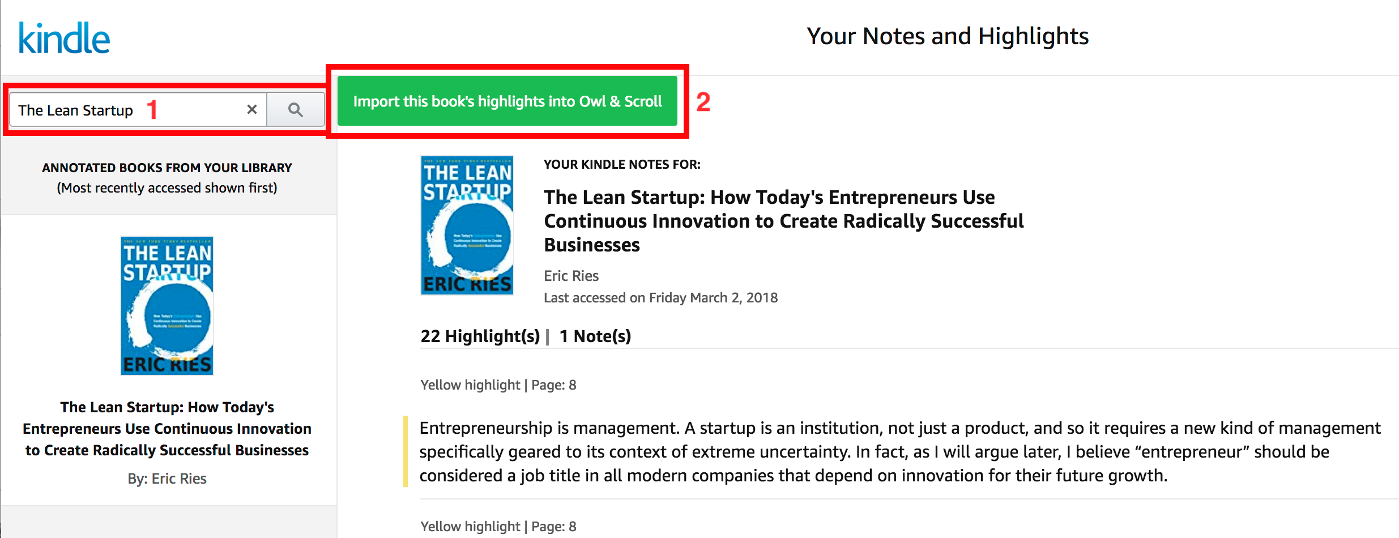This screenshot has width=1399, height=538.
Task: Select The Lean Startup cover in sidebar
Action: [167, 306]
